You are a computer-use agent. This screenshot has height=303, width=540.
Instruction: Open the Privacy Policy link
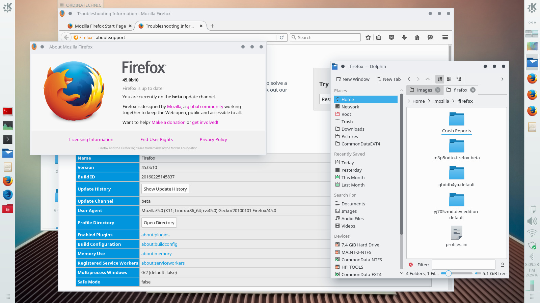[x=213, y=139]
